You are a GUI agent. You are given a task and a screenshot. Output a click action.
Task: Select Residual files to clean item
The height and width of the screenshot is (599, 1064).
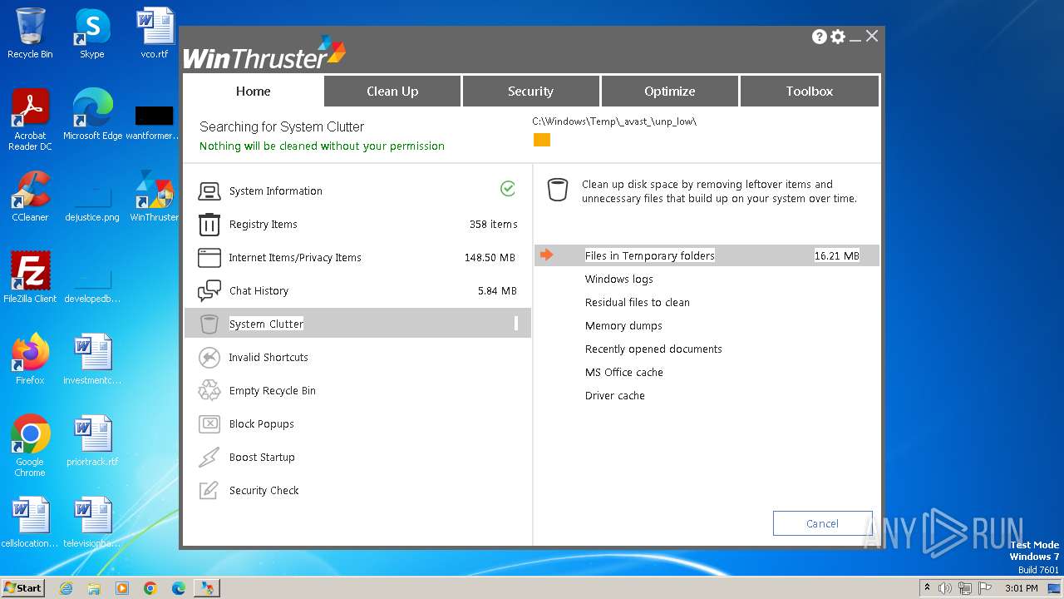[x=638, y=303]
